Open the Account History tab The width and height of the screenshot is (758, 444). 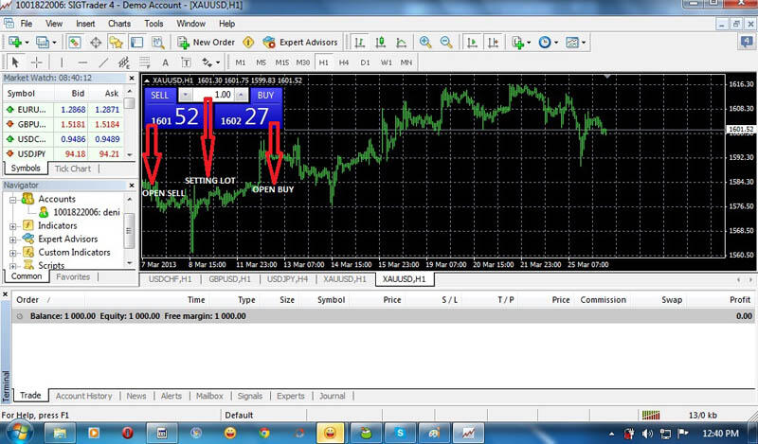tap(83, 396)
